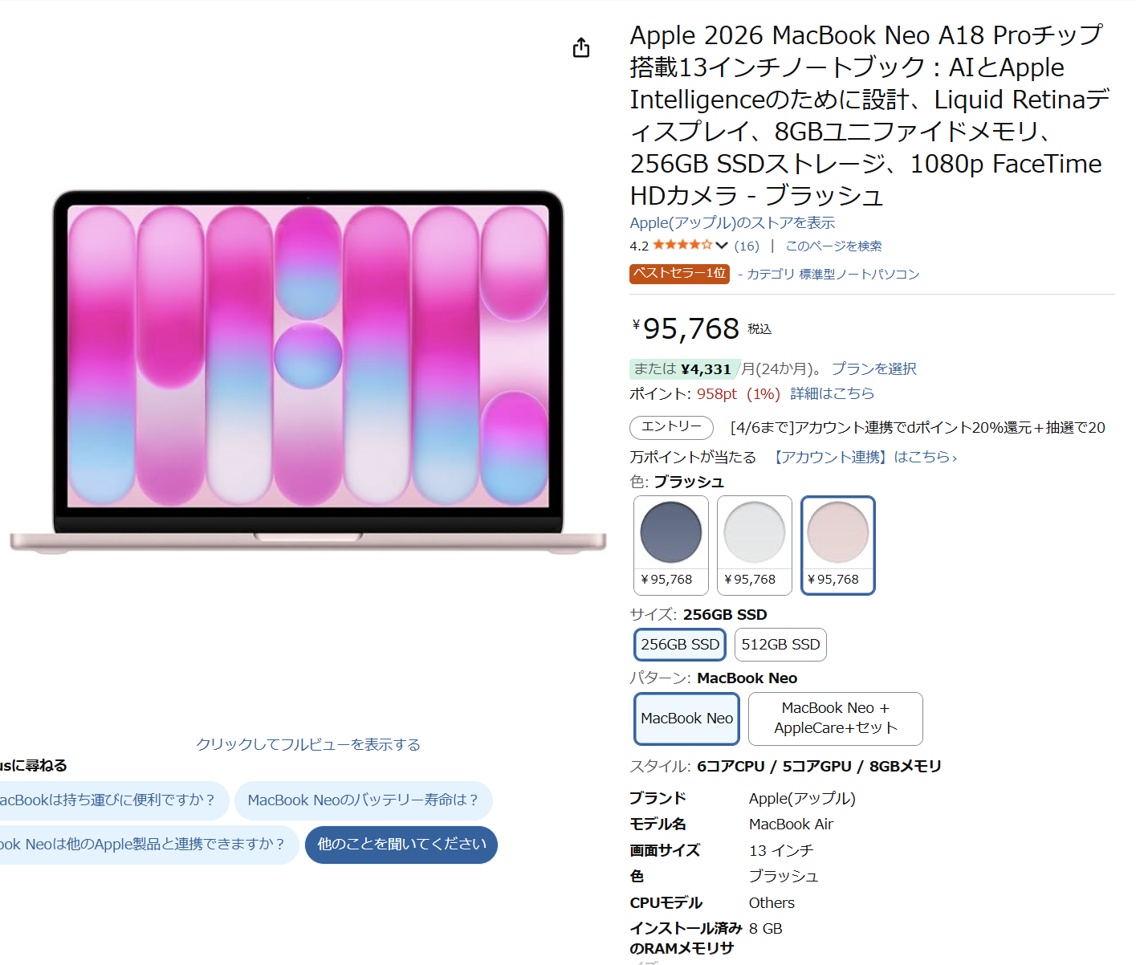Choose the 256GB SSD size option
Image resolution: width=1136 pixels, height=965 pixels.
tap(680, 645)
